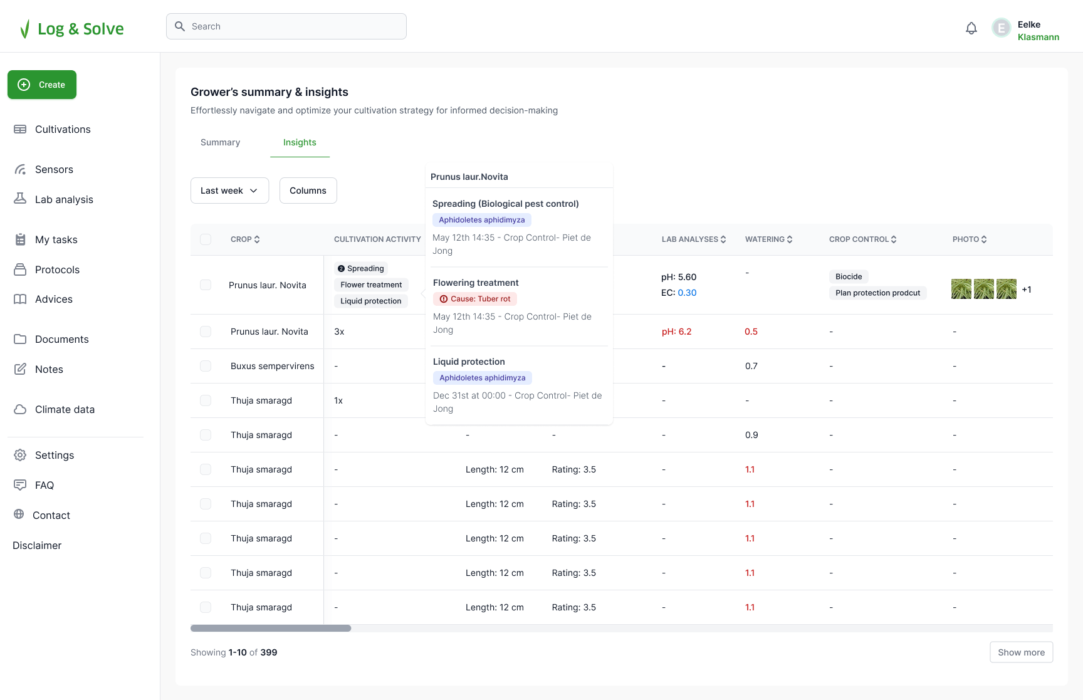
Task: Open the Columns button
Action: pos(308,191)
